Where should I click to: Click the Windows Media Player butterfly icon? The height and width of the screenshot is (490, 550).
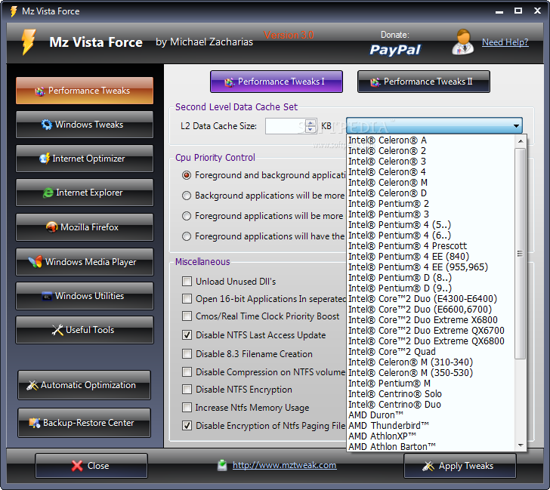tap(36, 261)
